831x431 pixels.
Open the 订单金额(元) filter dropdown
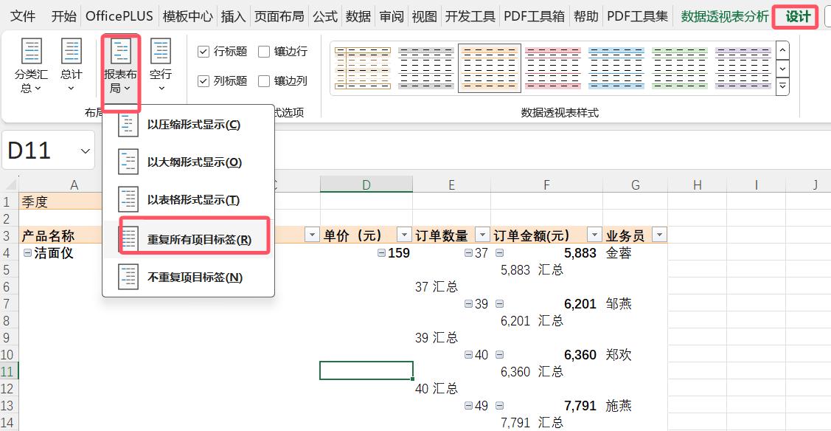594,235
